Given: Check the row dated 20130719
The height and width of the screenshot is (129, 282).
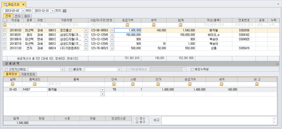Looking at the screenshot, I should pyautogui.click(x=5, y=44).
